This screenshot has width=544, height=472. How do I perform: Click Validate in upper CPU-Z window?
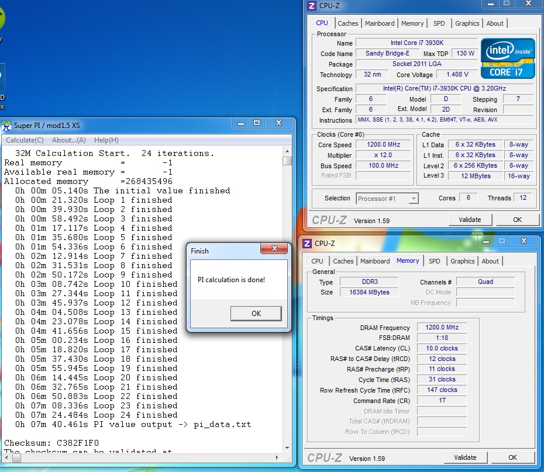(470, 220)
